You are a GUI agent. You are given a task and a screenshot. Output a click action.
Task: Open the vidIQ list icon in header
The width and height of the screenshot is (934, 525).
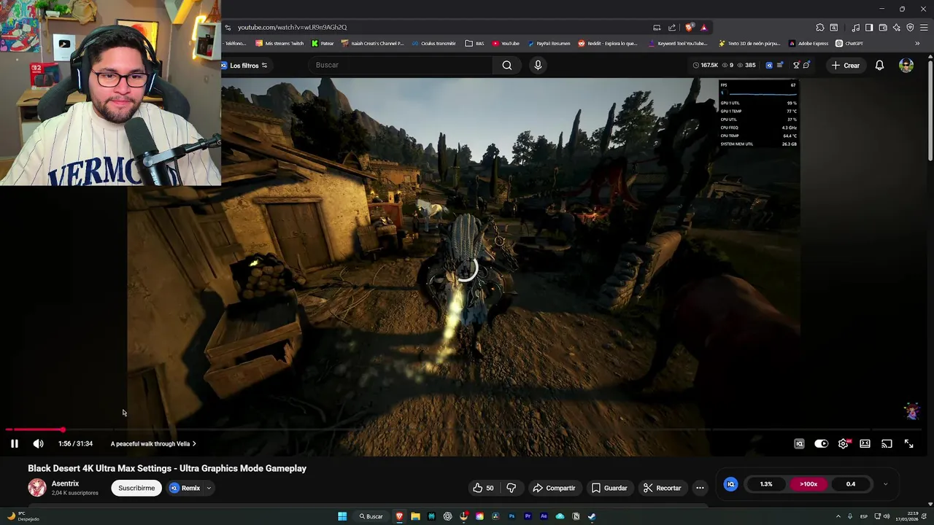[779, 65]
